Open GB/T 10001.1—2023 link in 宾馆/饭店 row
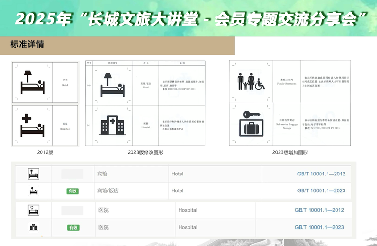The width and height of the screenshot is (377, 246). (321, 190)
